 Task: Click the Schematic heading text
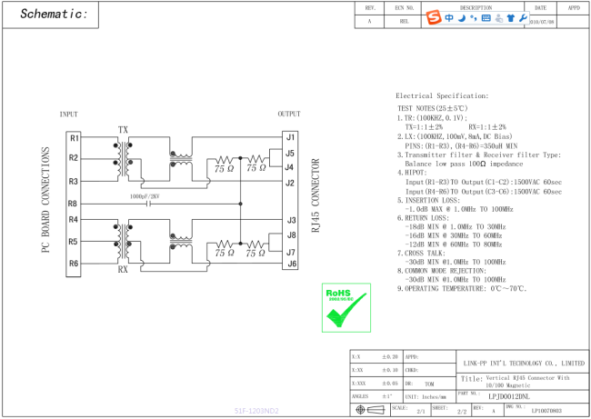point(54,14)
